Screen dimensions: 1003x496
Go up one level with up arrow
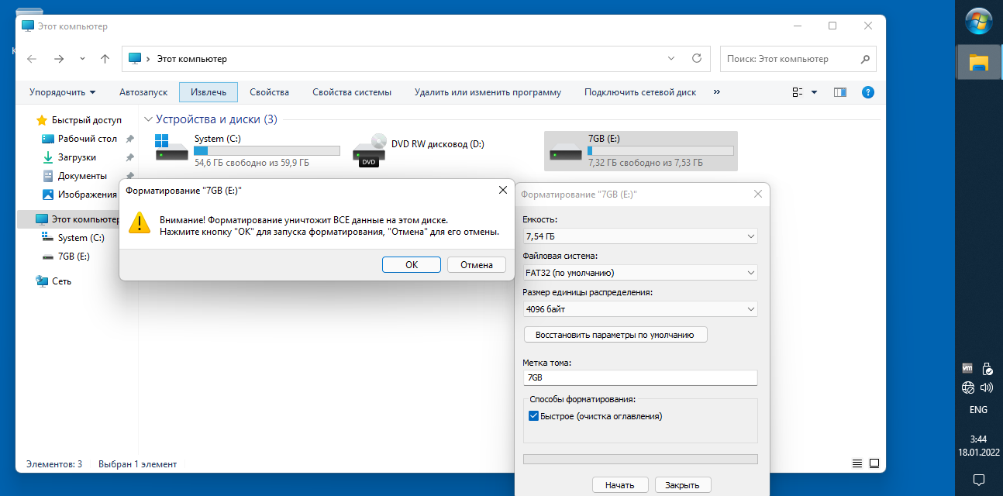point(105,58)
